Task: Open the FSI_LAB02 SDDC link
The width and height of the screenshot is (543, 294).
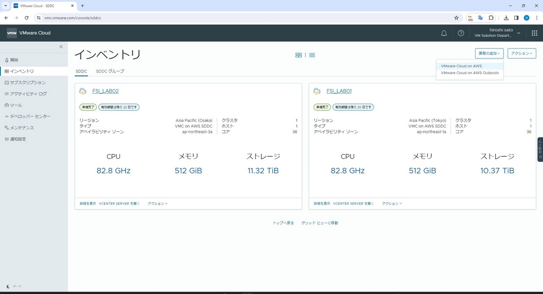Action: click(x=105, y=91)
